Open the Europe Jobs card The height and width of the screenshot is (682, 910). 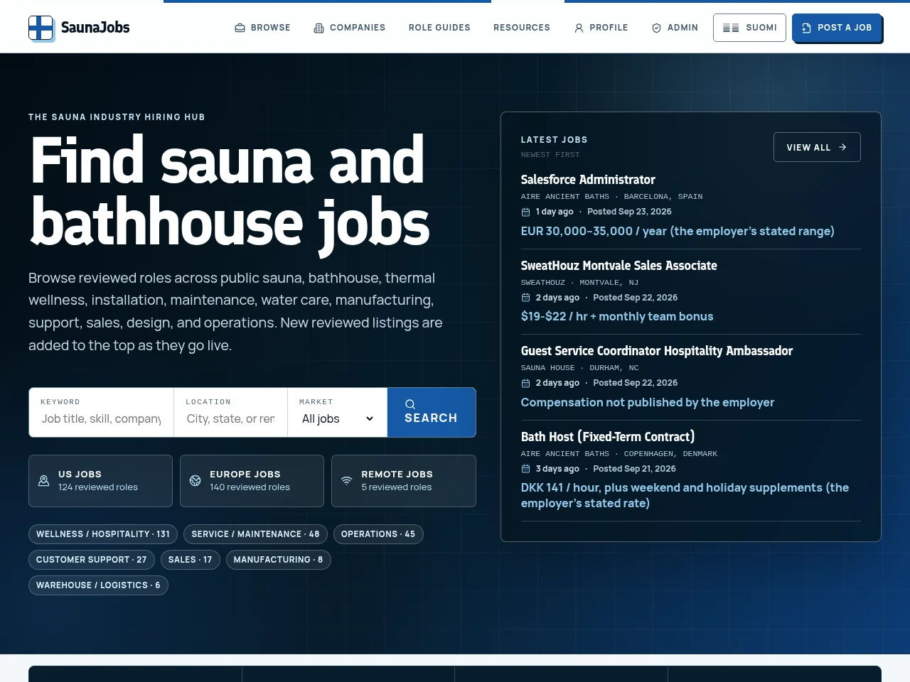coord(252,481)
